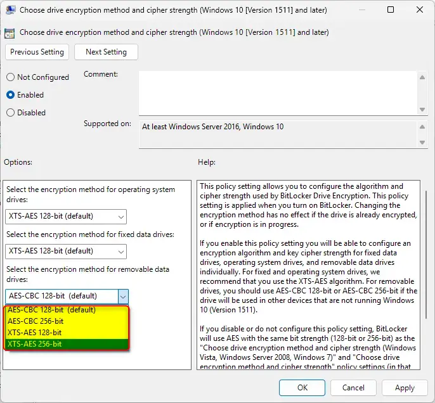
Task: Confirm with the OK button
Action: (302, 388)
